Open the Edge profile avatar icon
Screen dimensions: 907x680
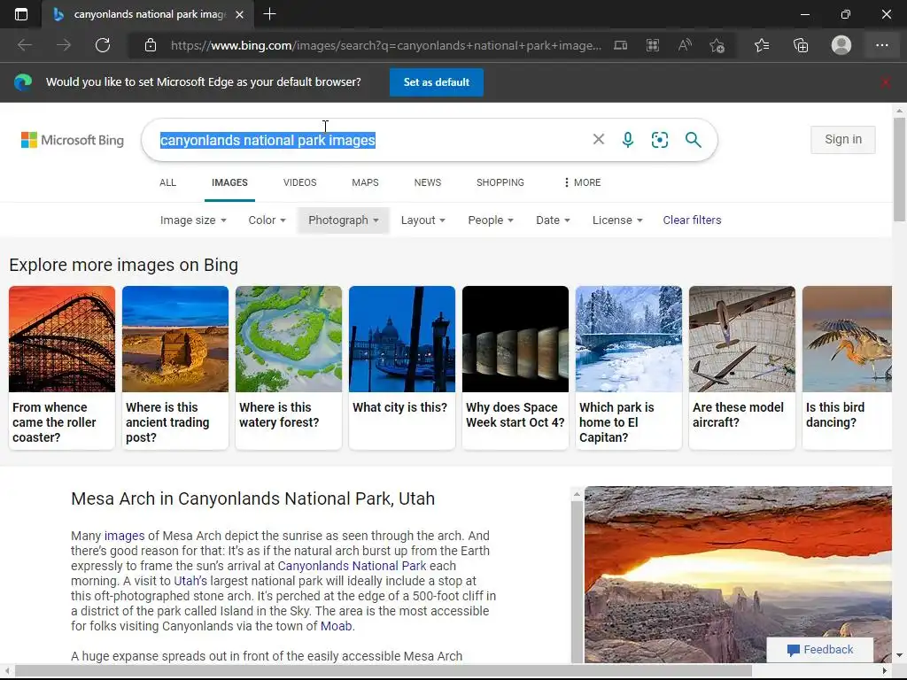tap(841, 45)
